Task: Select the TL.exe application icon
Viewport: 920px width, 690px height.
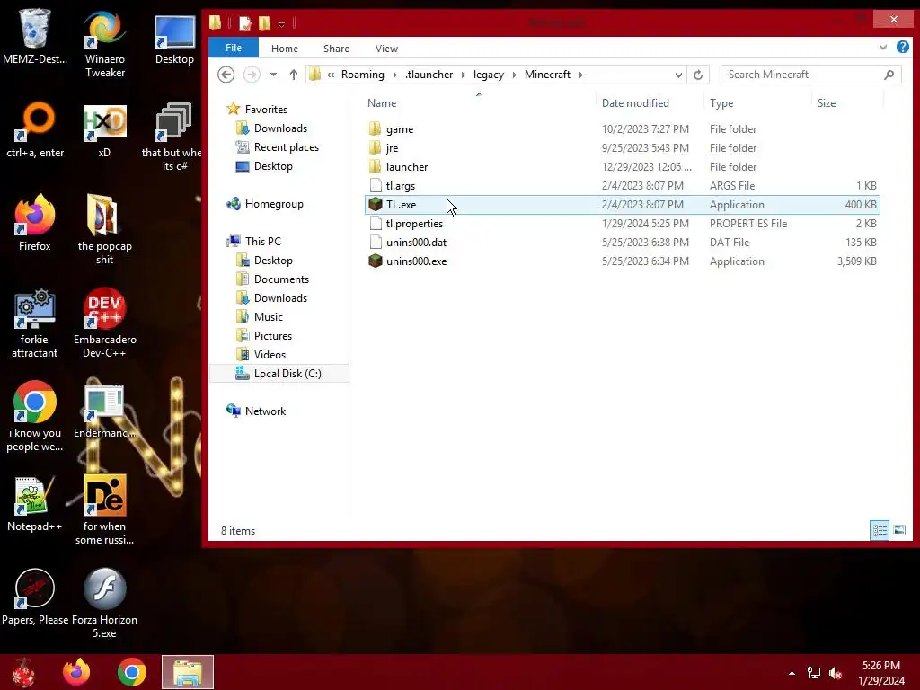Action: pyautogui.click(x=376, y=204)
